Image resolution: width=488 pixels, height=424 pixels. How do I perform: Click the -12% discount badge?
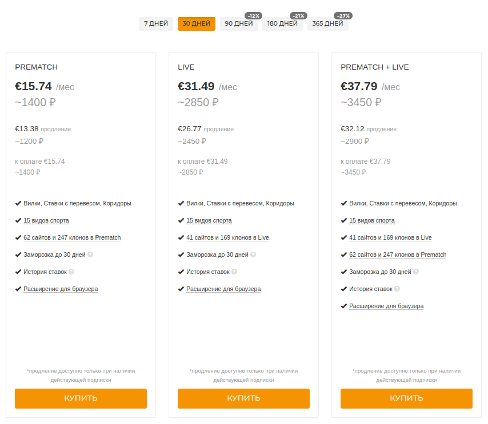(x=253, y=16)
